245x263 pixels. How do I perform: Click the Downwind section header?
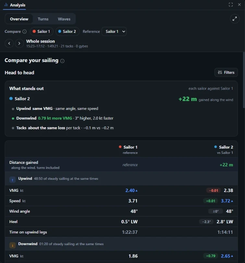121,244
